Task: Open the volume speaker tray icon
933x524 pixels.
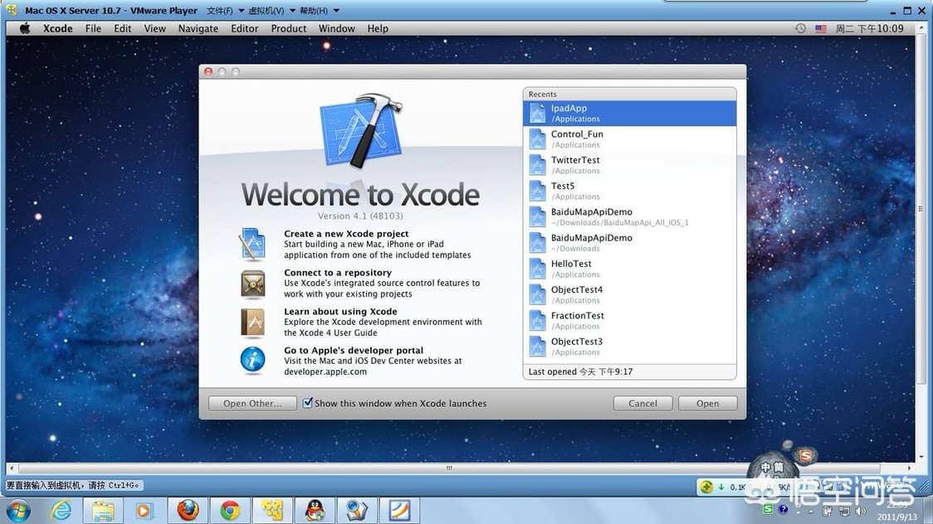Action: coord(860,511)
